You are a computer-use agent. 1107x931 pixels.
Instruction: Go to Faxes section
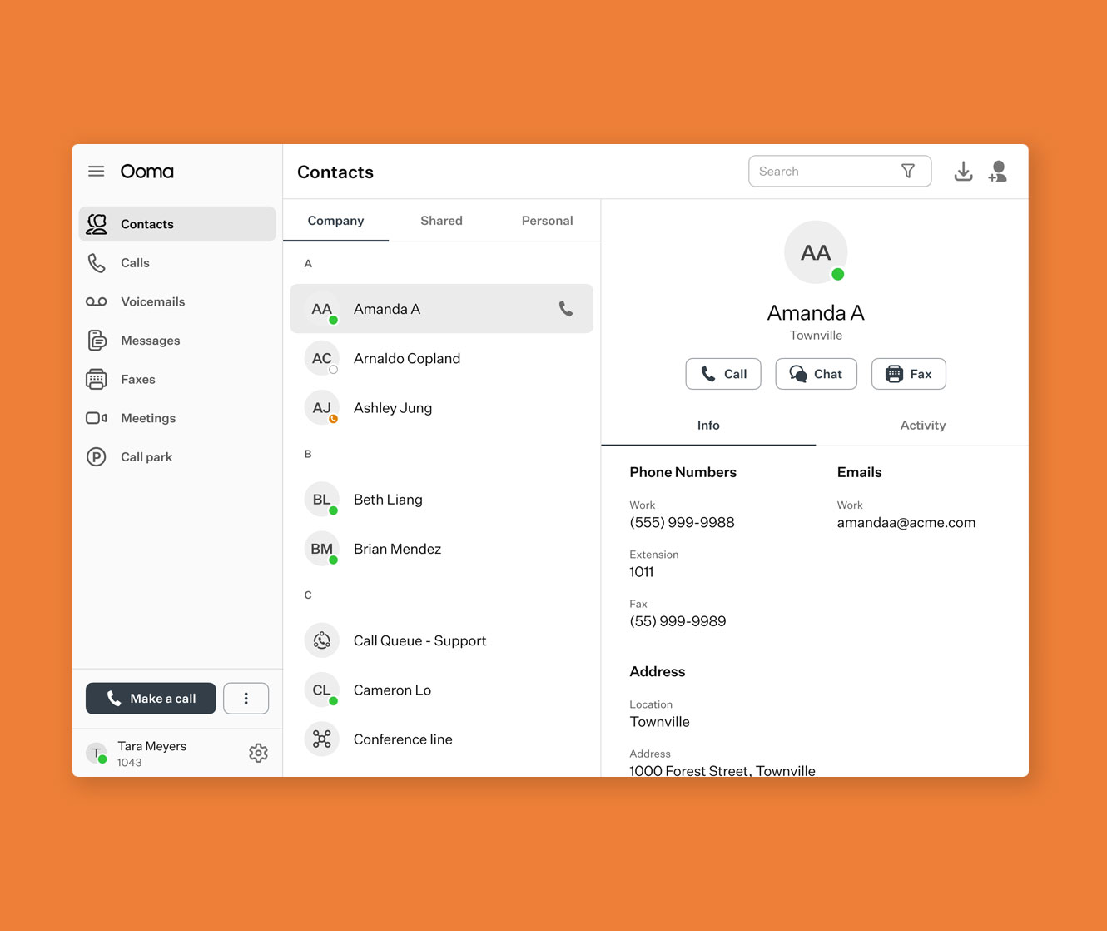[177, 379]
